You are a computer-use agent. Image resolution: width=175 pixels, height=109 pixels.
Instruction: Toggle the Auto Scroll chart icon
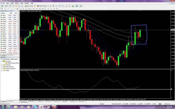66,6
